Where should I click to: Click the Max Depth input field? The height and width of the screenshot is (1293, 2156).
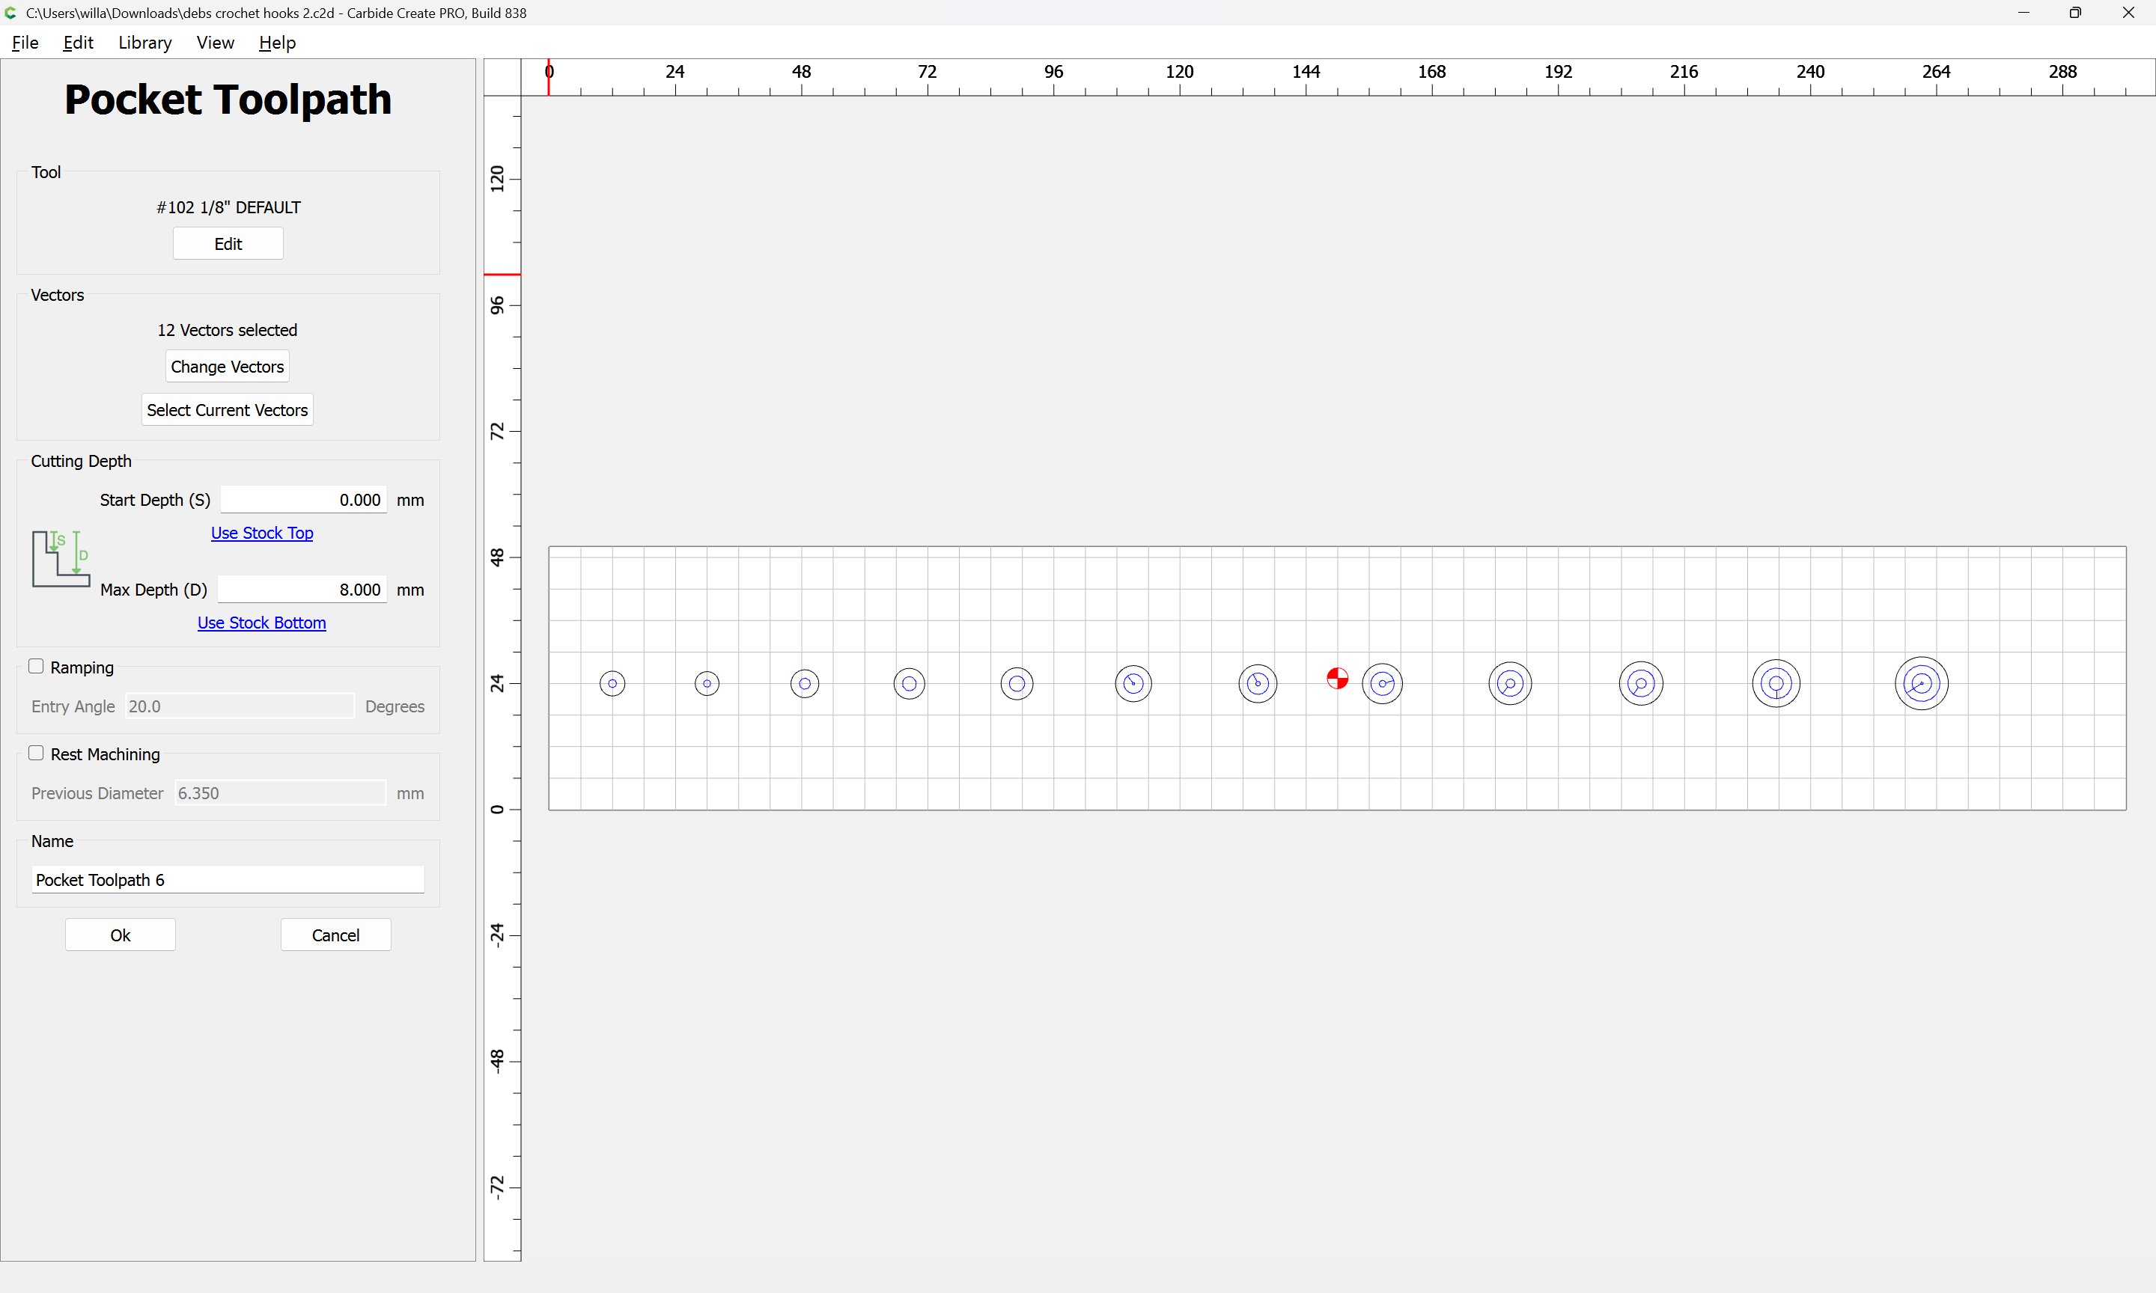pyautogui.click(x=302, y=590)
